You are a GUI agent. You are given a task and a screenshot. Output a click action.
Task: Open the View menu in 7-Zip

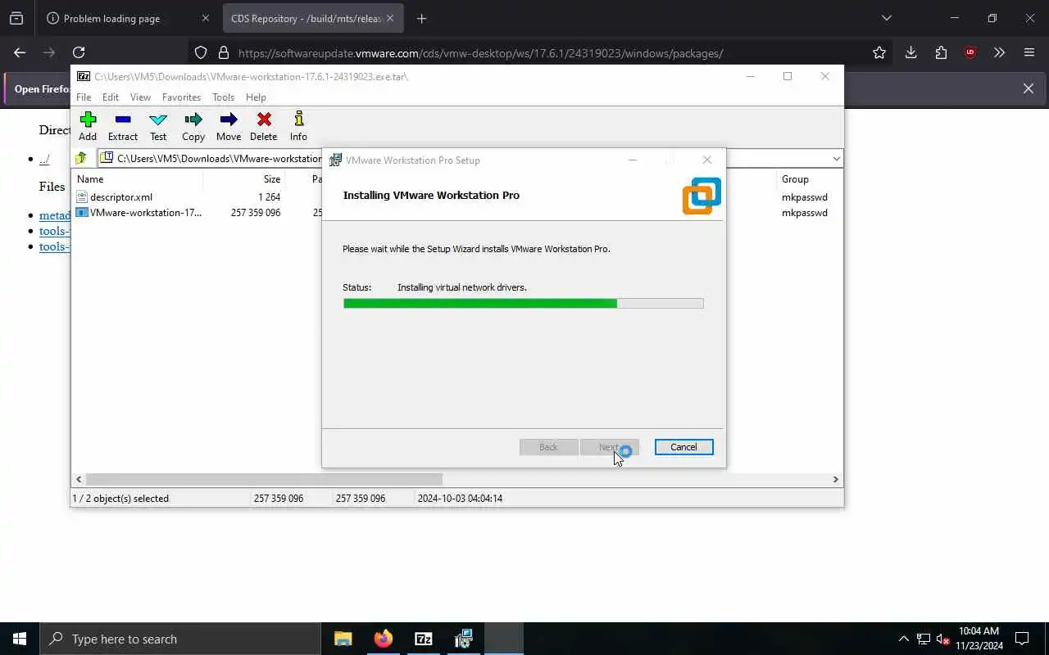(x=140, y=97)
